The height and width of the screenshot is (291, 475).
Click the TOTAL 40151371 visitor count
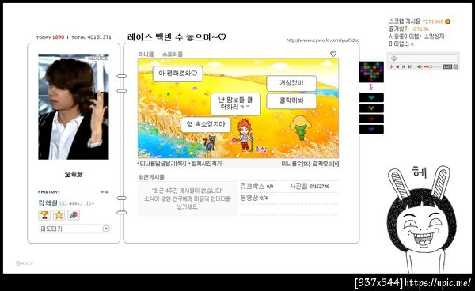[x=91, y=37]
